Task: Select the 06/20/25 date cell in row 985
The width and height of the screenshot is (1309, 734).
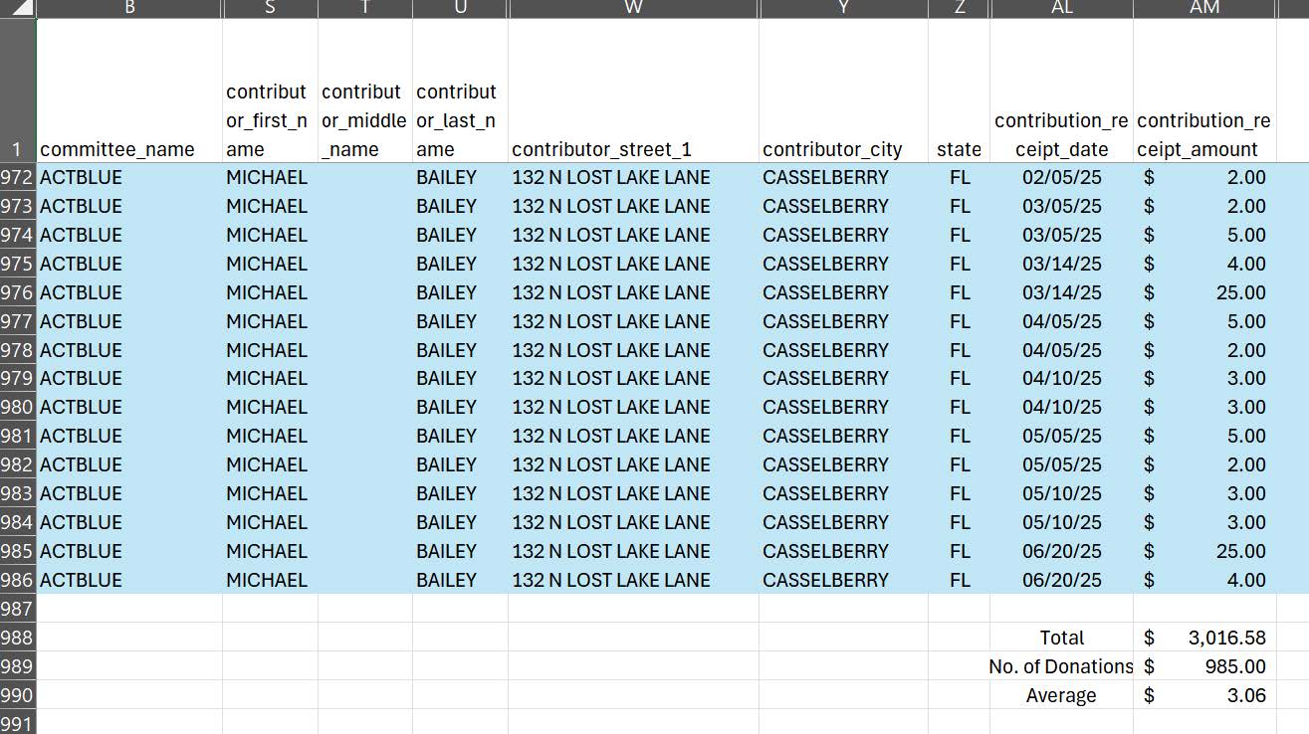Action: click(x=1061, y=551)
